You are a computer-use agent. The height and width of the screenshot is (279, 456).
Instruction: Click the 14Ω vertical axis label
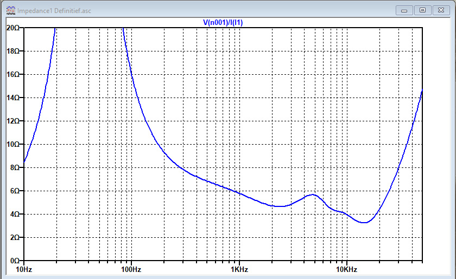[x=13, y=98]
